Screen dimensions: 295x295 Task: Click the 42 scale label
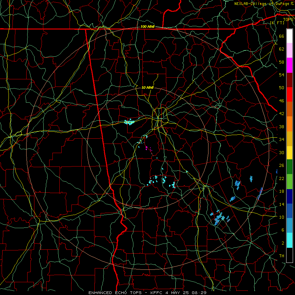(282, 114)
